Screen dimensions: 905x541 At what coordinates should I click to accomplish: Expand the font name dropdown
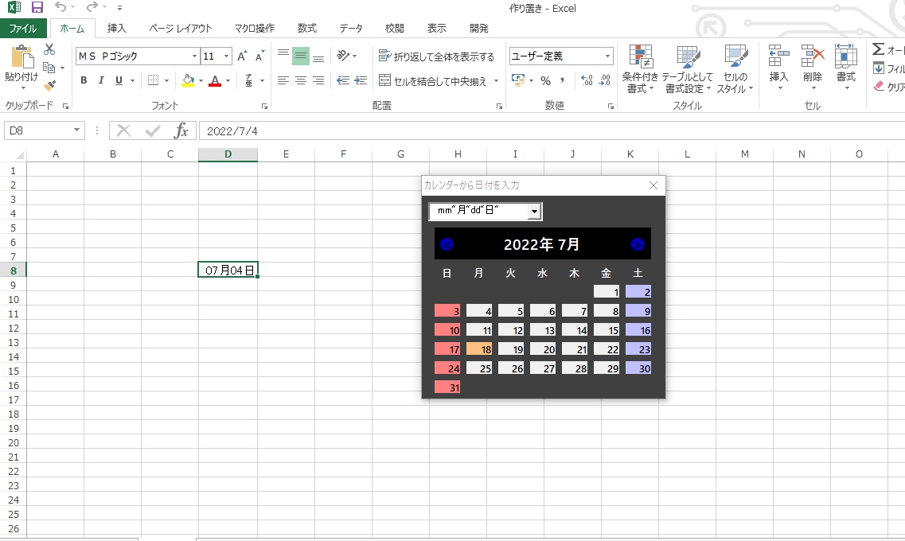click(x=194, y=56)
